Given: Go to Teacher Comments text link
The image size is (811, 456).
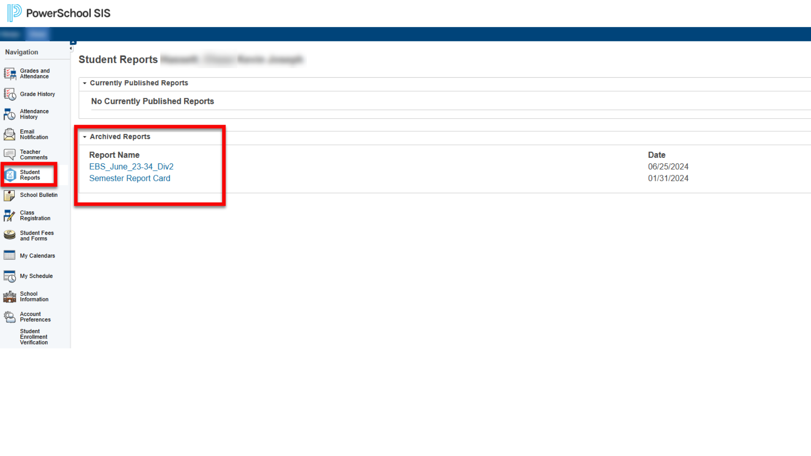Looking at the screenshot, I should (x=33, y=155).
